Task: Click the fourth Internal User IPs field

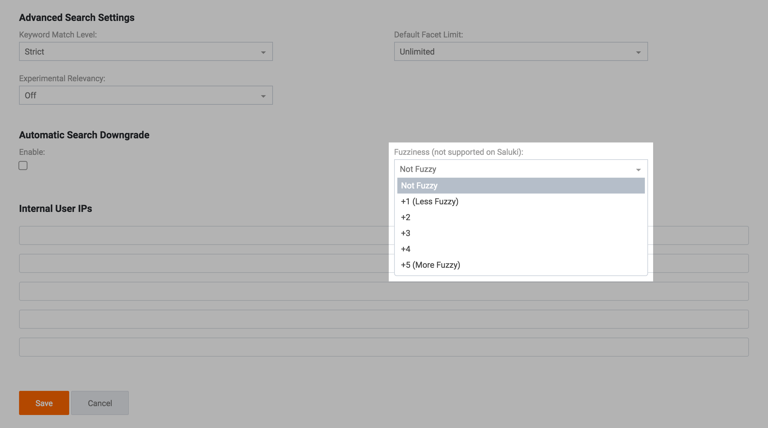Action: 384,319
